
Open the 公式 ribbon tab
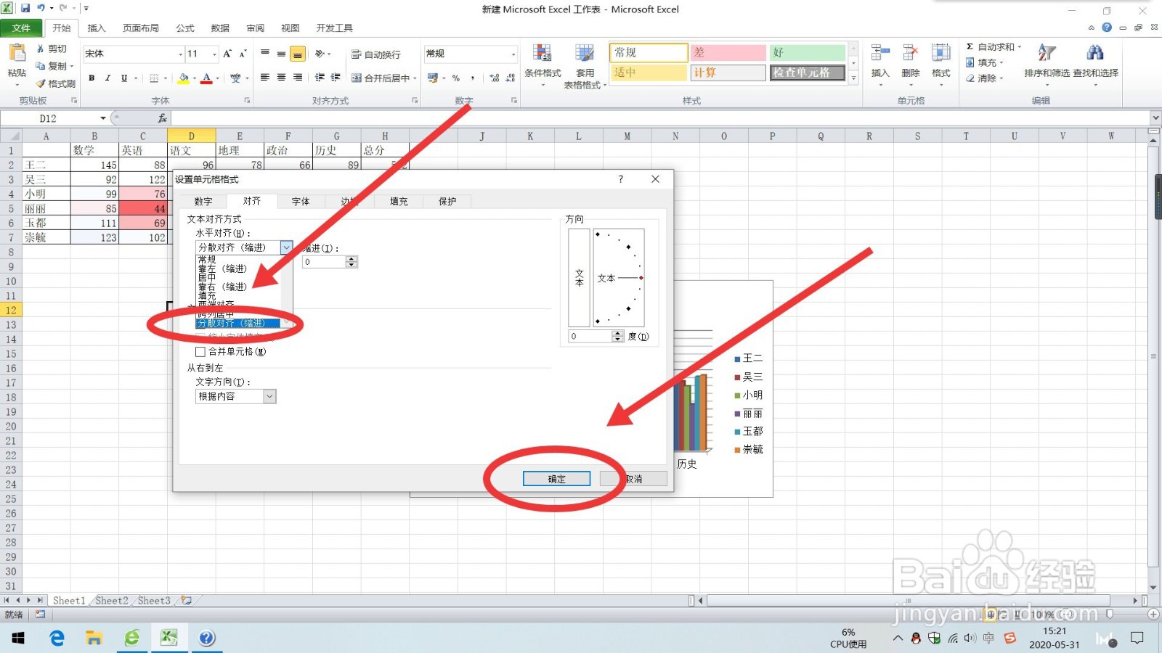[185, 28]
